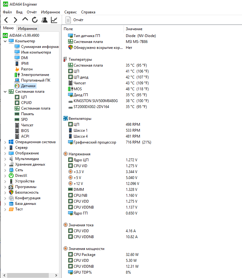
Task: Open the graph chart toolbar icon
Action: point(54,20)
